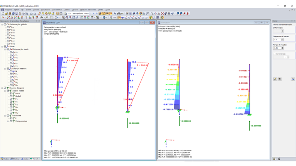Image resolution: width=296 pixels, height=166 pixels.
Task: Collapse the Deformações locais node
Action: click(x=5, y=49)
